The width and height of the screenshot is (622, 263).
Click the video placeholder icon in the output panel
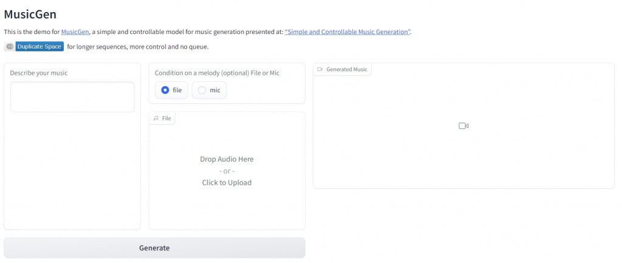pyautogui.click(x=463, y=126)
